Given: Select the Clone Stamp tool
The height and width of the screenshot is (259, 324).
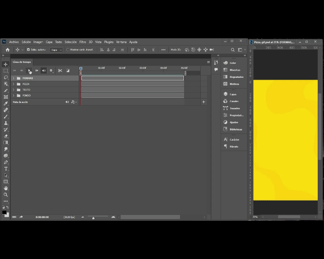Looking at the screenshot, I should point(5,123).
